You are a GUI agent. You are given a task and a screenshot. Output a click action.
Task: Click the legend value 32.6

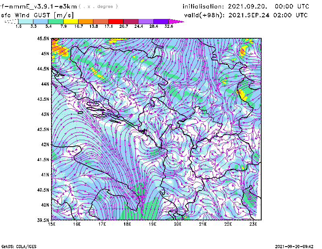[x=169, y=26]
